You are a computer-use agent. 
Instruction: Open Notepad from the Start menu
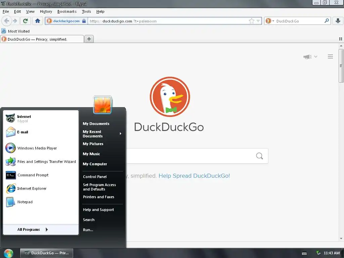pyautogui.click(x=41, y=202)
